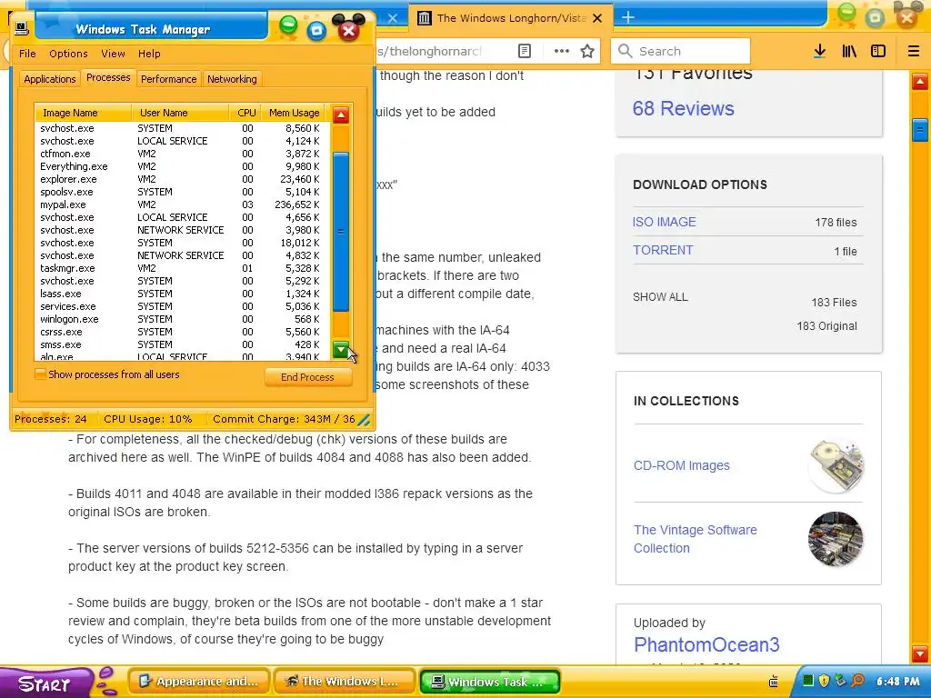Click the Task Manager title bar icon
This screenshot has height=698, width=931.
22,28
